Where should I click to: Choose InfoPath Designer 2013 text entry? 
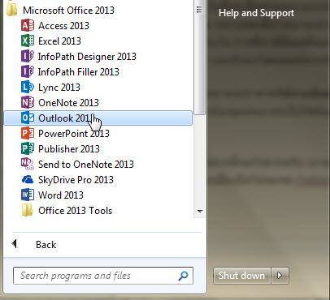[x=87, y=57]
